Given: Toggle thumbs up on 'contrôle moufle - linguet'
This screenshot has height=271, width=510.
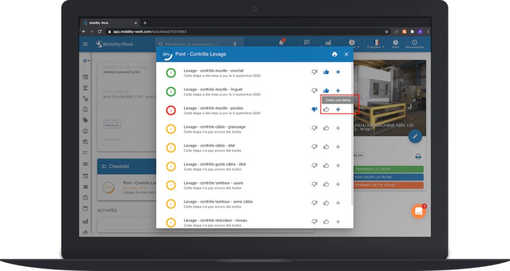Looking at the screenshot, I should pyautogui.click(x=326, y=91).
